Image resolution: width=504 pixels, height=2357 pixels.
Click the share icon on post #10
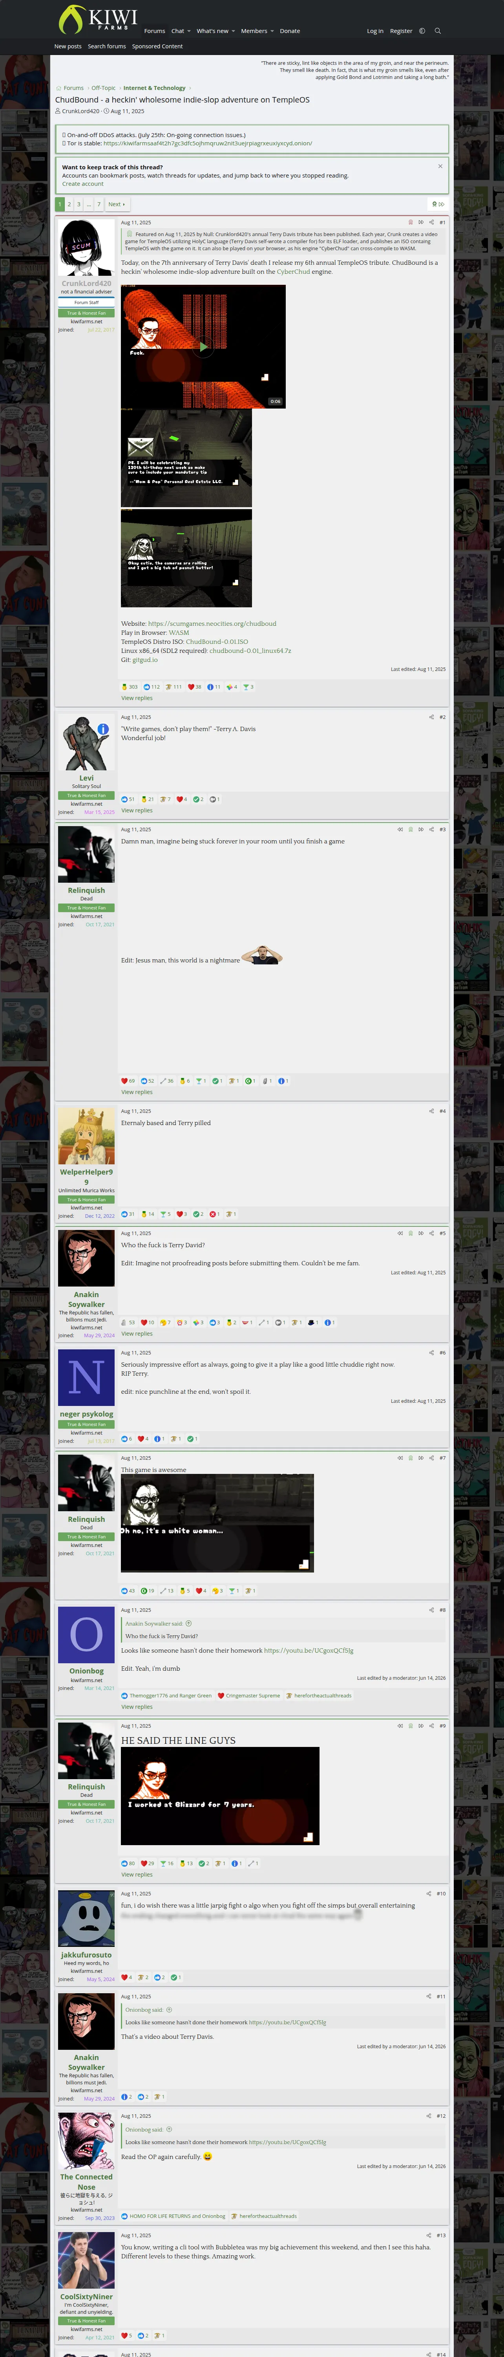tap(430, 1893)
